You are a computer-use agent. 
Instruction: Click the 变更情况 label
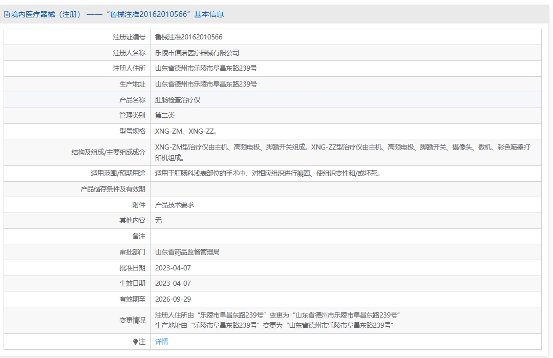132,320
